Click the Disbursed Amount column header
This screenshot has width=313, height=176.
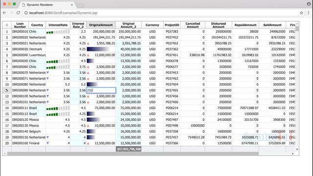219,25
